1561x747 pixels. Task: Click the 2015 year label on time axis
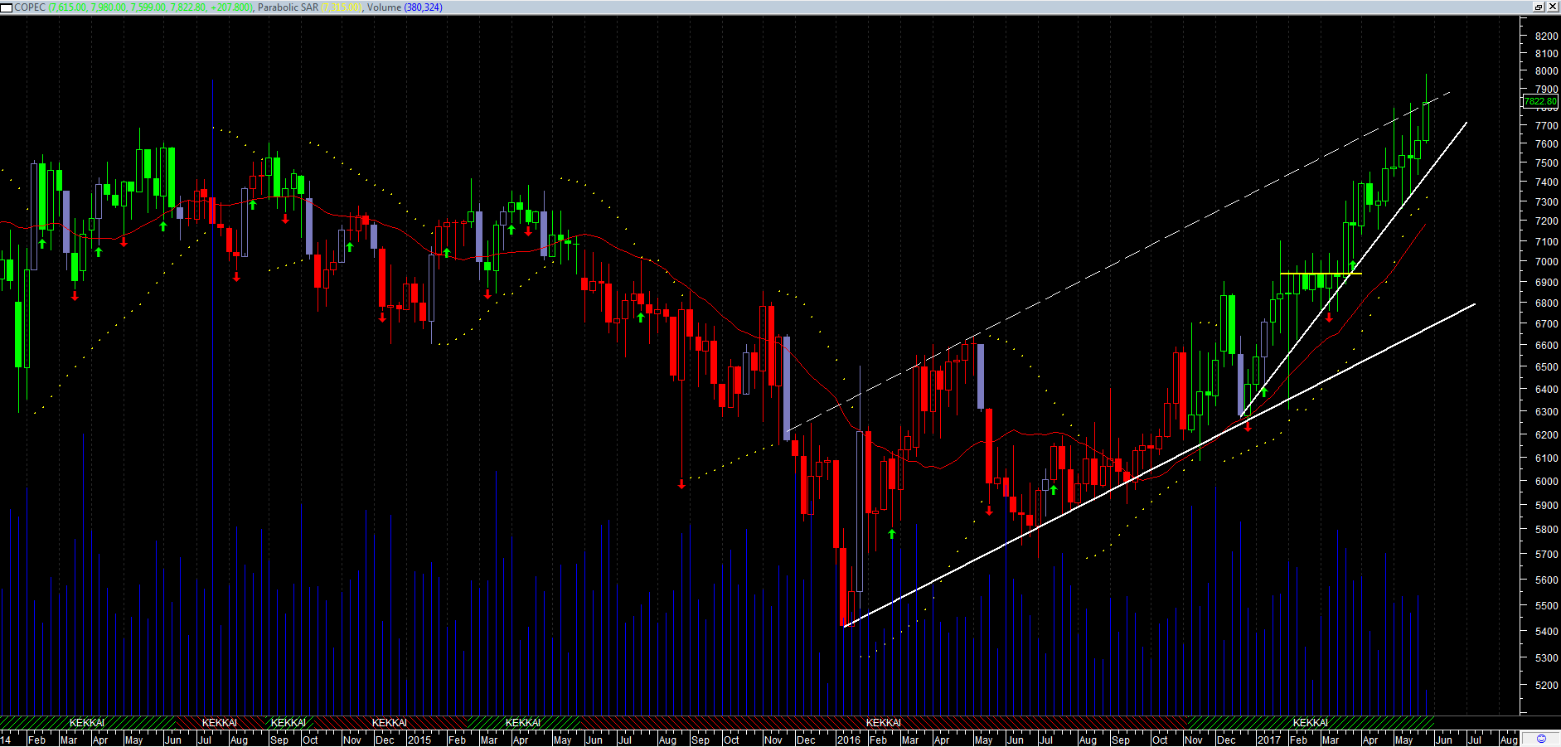tap(419, 740)
